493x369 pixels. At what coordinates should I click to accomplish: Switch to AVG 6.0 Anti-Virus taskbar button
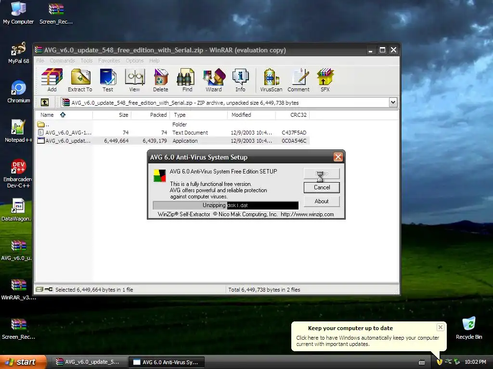click(167, 362)
